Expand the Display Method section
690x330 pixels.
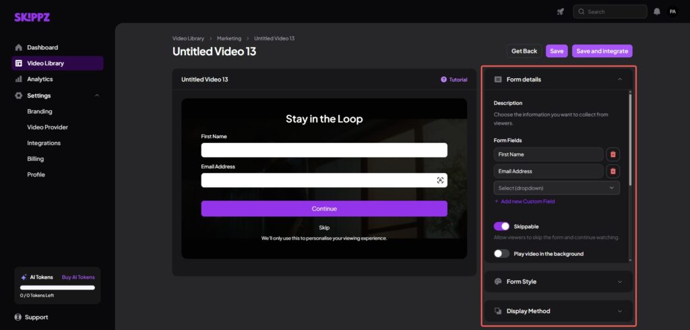click(559, 311)
